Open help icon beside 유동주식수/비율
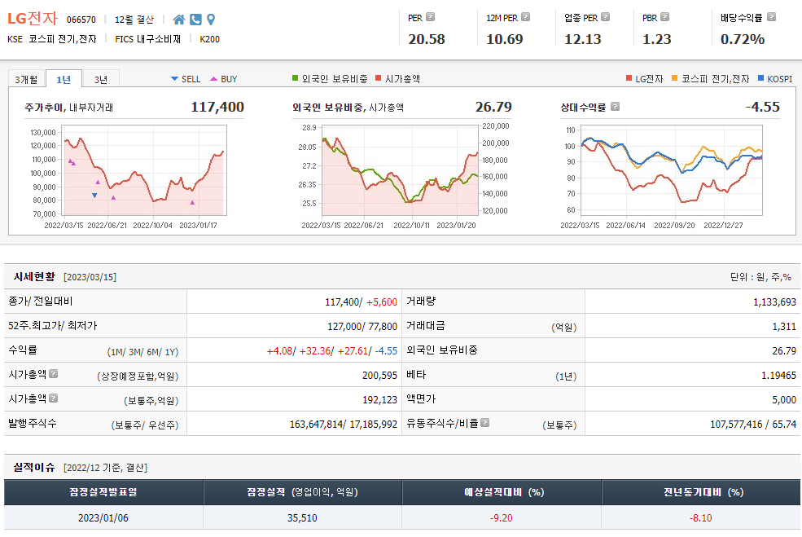Image resolution: width=802 pixels, height=537 pixels. coord(485,422)
